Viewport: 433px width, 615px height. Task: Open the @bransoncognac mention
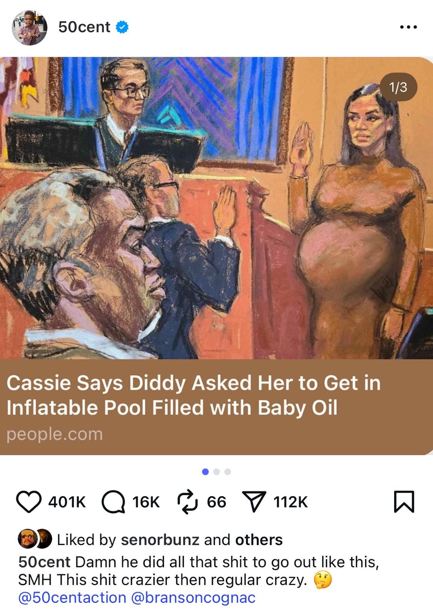(193, 598)
